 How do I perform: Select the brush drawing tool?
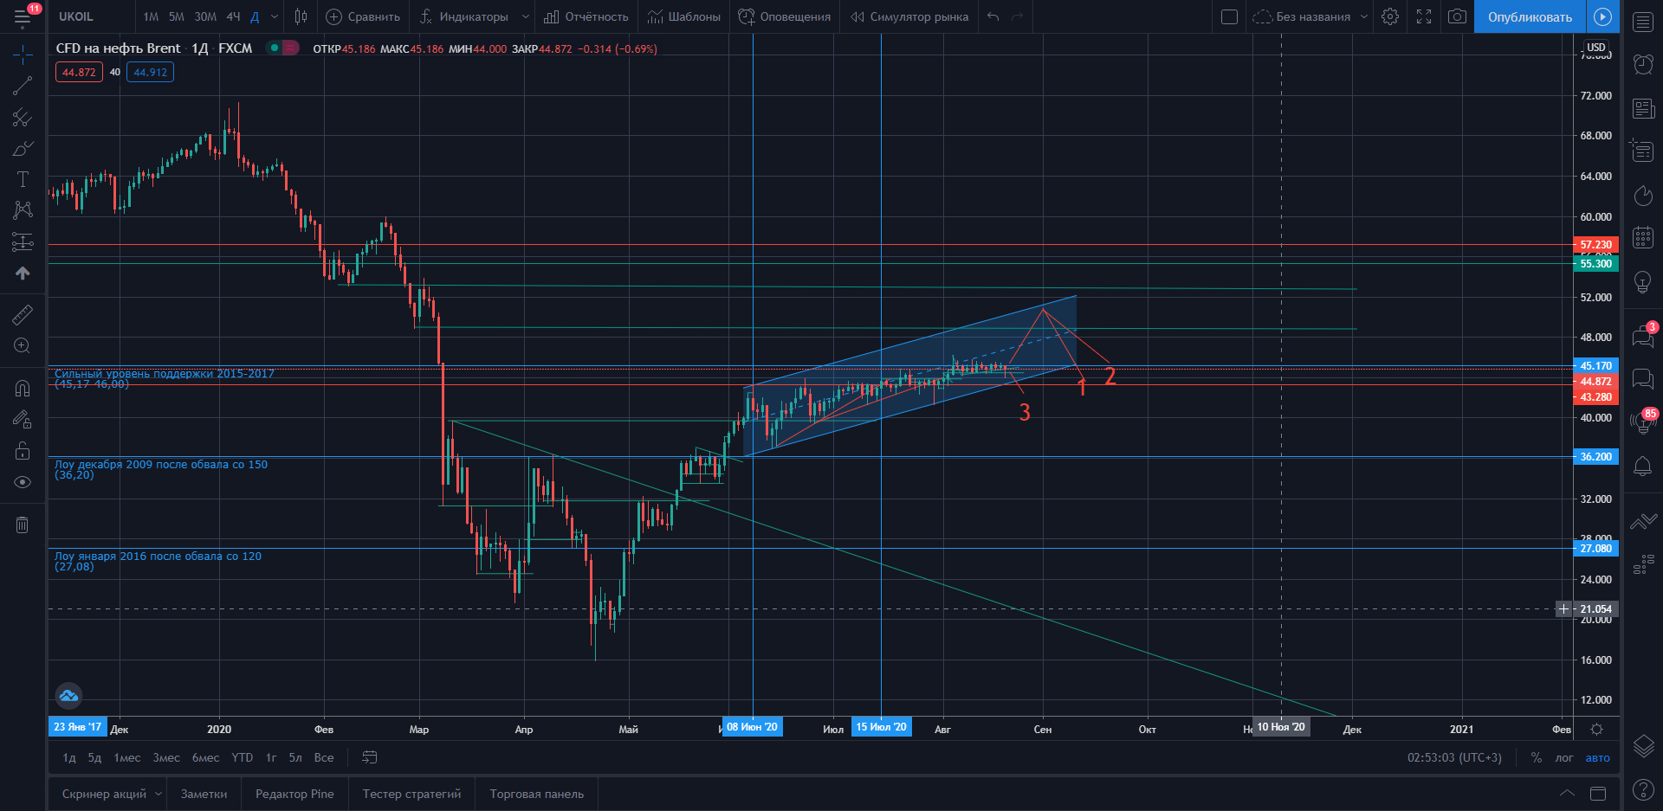click(x=23, y=148)
